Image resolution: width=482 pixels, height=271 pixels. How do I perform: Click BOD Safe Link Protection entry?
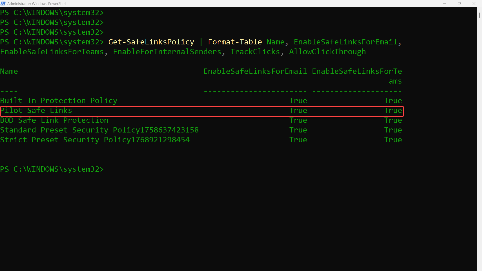coord(54,120)
